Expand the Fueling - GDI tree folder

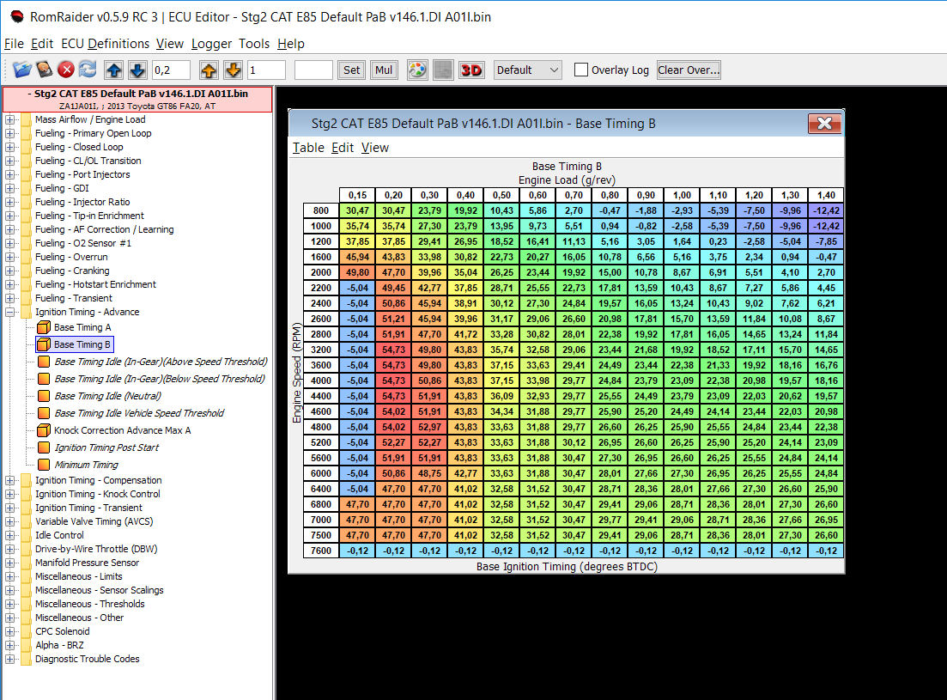(10, 188)
